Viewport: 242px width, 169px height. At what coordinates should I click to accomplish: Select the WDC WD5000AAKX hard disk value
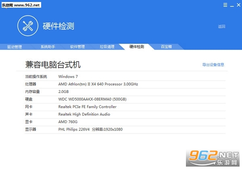coord(92,99)
